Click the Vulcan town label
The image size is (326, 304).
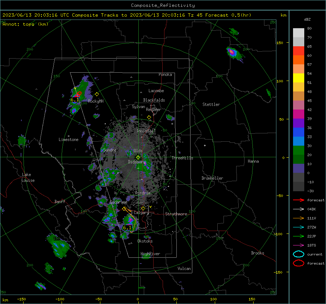184,269
